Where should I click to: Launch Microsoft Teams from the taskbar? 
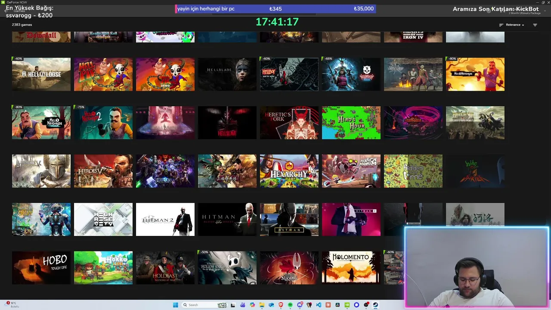[242, 305]
